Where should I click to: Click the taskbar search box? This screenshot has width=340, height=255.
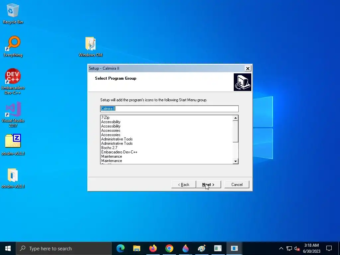(x=64, y=248)
